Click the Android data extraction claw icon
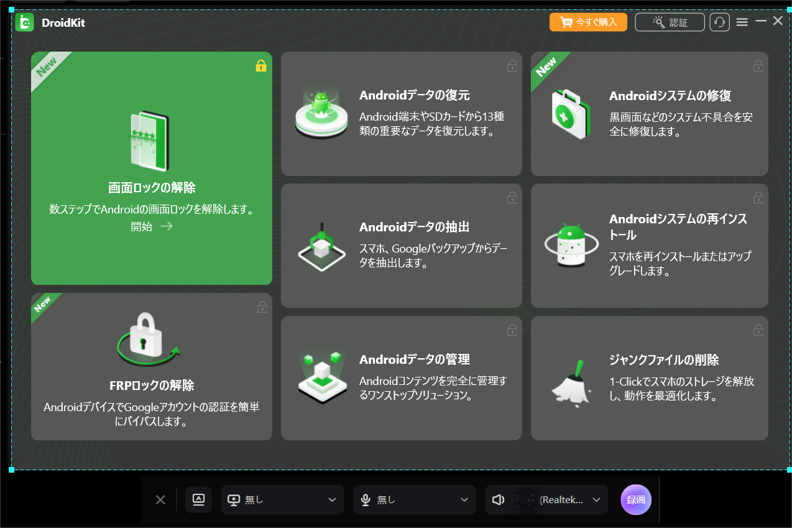This screenshot has height=528, width=792. pos(321,246)
